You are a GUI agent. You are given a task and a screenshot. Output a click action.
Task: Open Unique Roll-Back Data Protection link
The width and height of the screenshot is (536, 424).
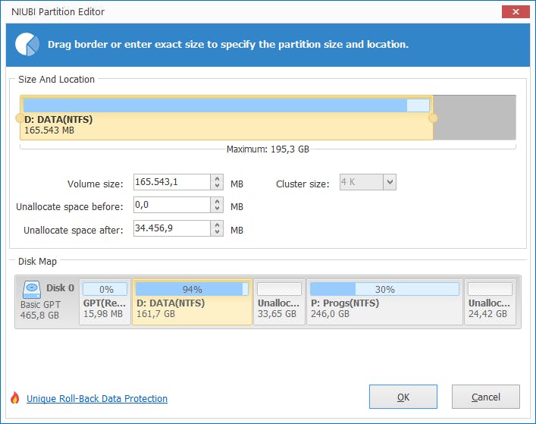(x=97, y=399)
